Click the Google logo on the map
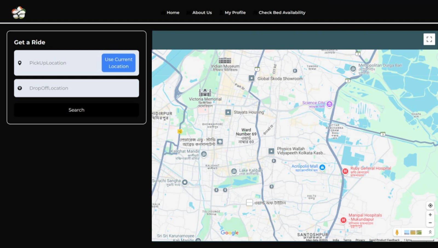The width and height of the screenshot is (438, 248). pyautogui.click(x=230, y=233)
